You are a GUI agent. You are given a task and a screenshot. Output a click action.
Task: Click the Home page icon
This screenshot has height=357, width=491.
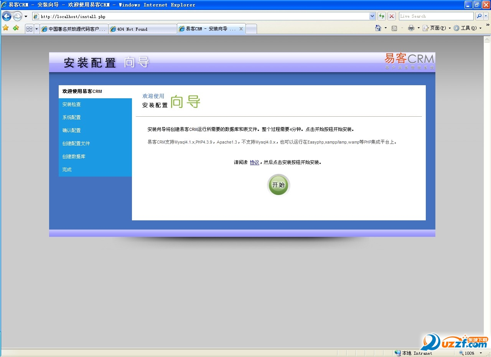(378, 28)
